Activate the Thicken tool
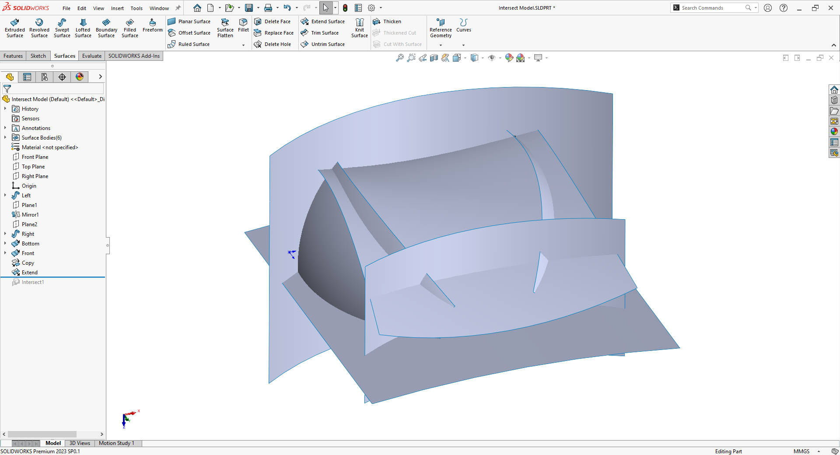The height and width of the screenshot is (455, 840). click(x=387, y=21)
